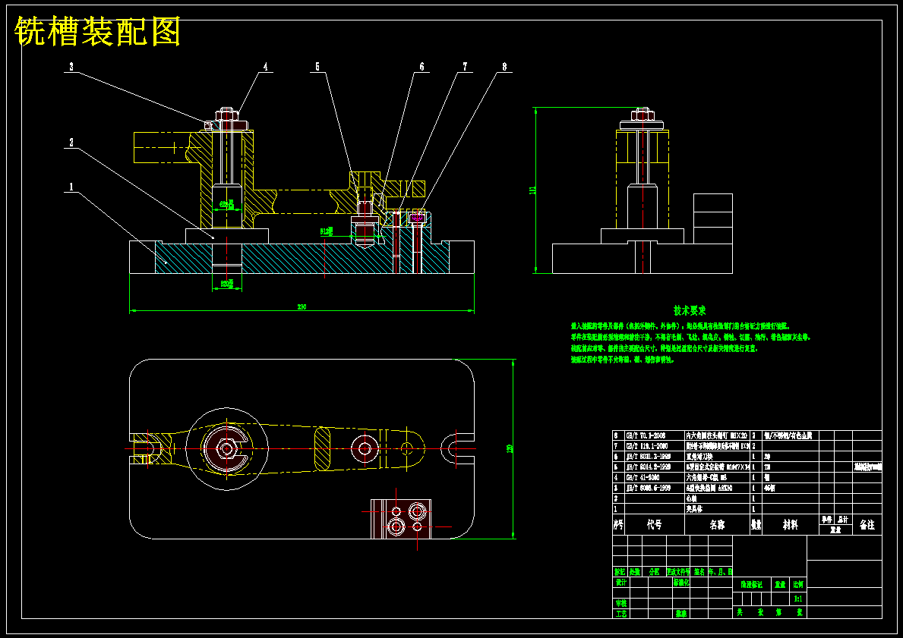Select the stacked blocks in side view
Viewport: 903px width, 638px height.
713,218
